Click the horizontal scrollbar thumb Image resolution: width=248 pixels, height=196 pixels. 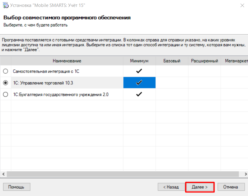(x=123, y=174)
